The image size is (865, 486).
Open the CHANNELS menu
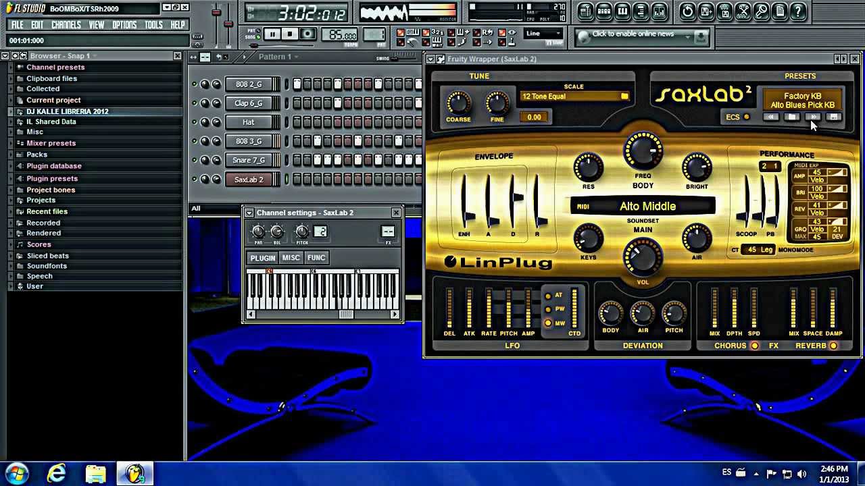click(x=66, y=25)
